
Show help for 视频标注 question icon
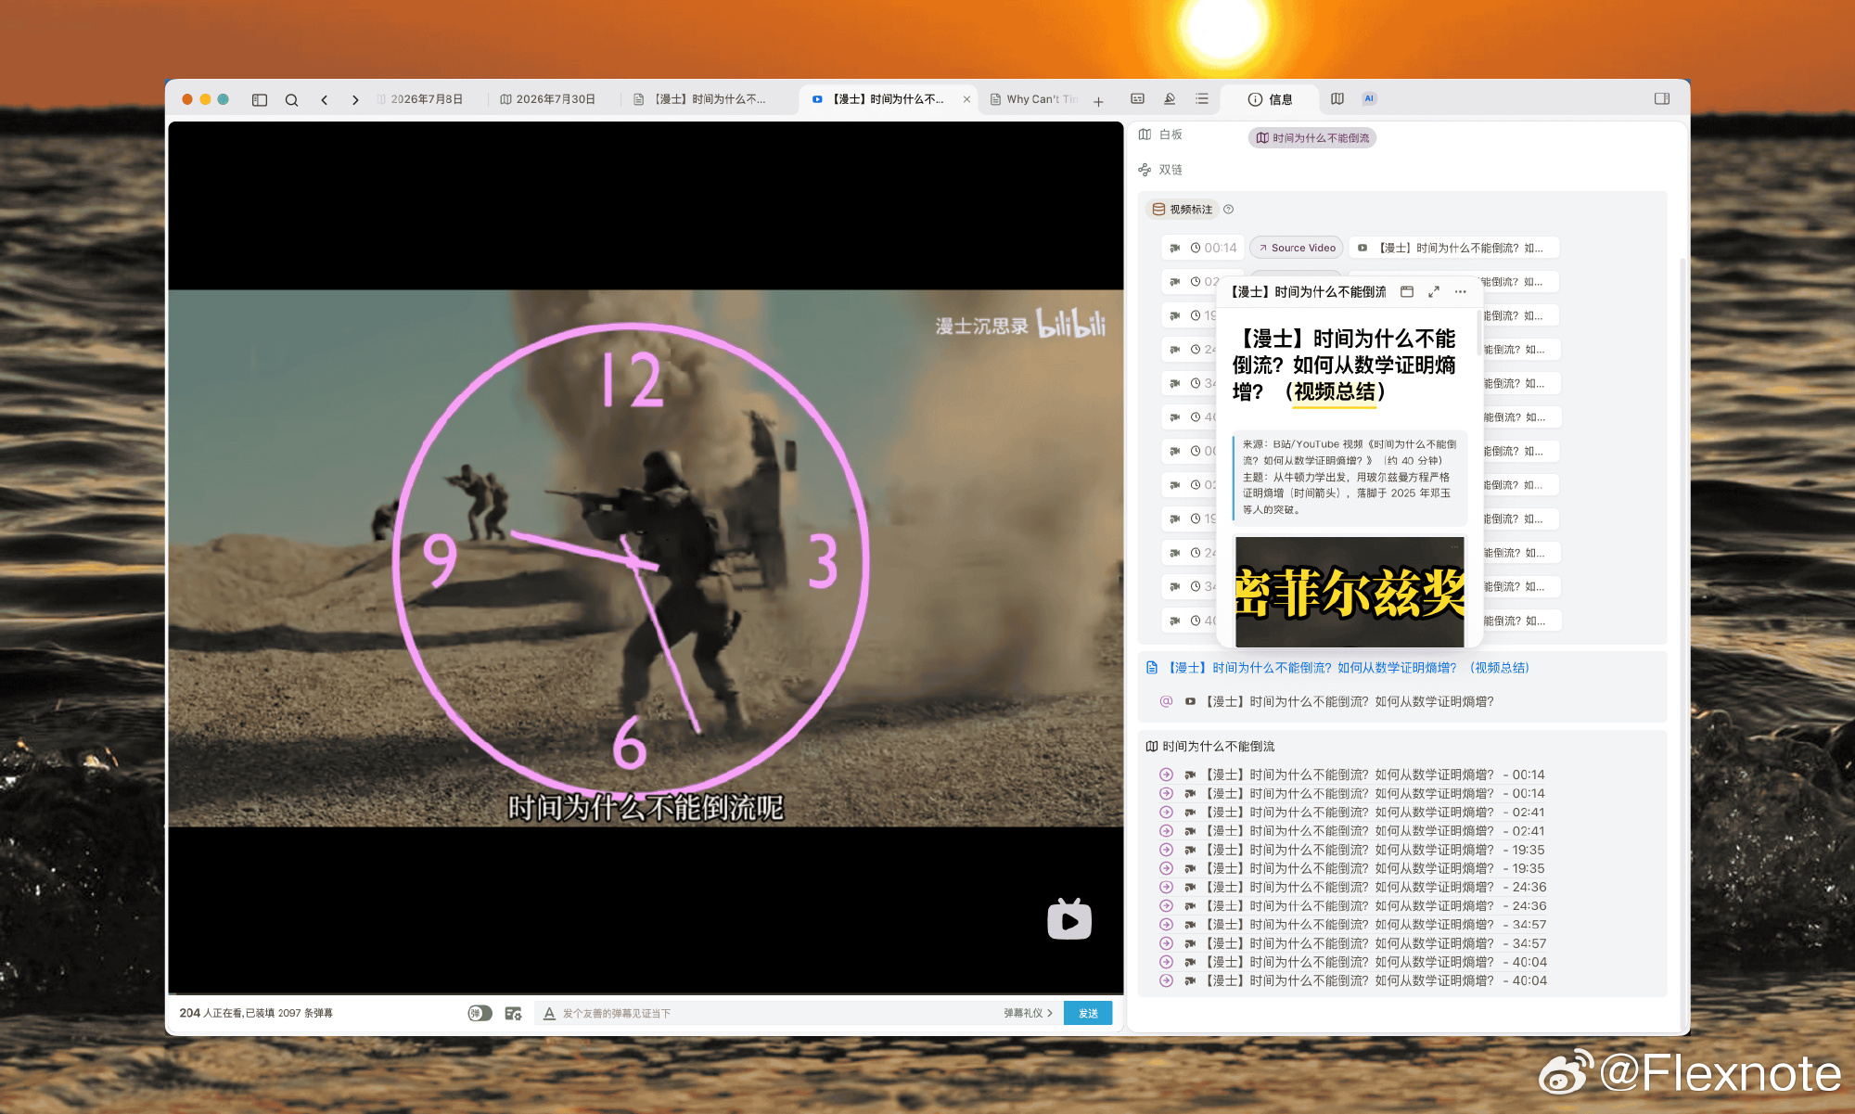click(x=1228, y=210)
